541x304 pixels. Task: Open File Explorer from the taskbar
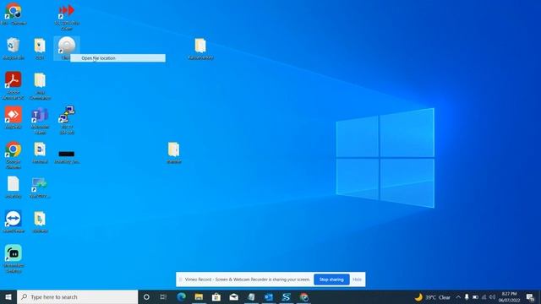click(199, 297)
